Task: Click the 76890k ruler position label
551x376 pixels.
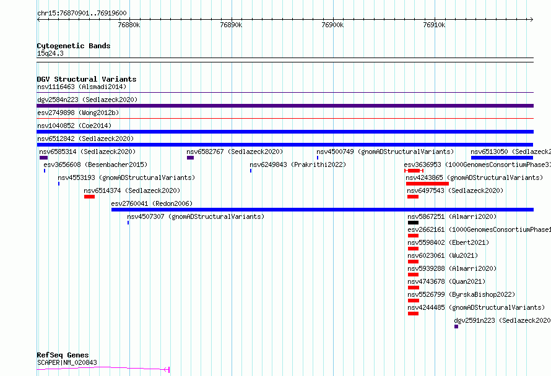Action: point(231,25)
